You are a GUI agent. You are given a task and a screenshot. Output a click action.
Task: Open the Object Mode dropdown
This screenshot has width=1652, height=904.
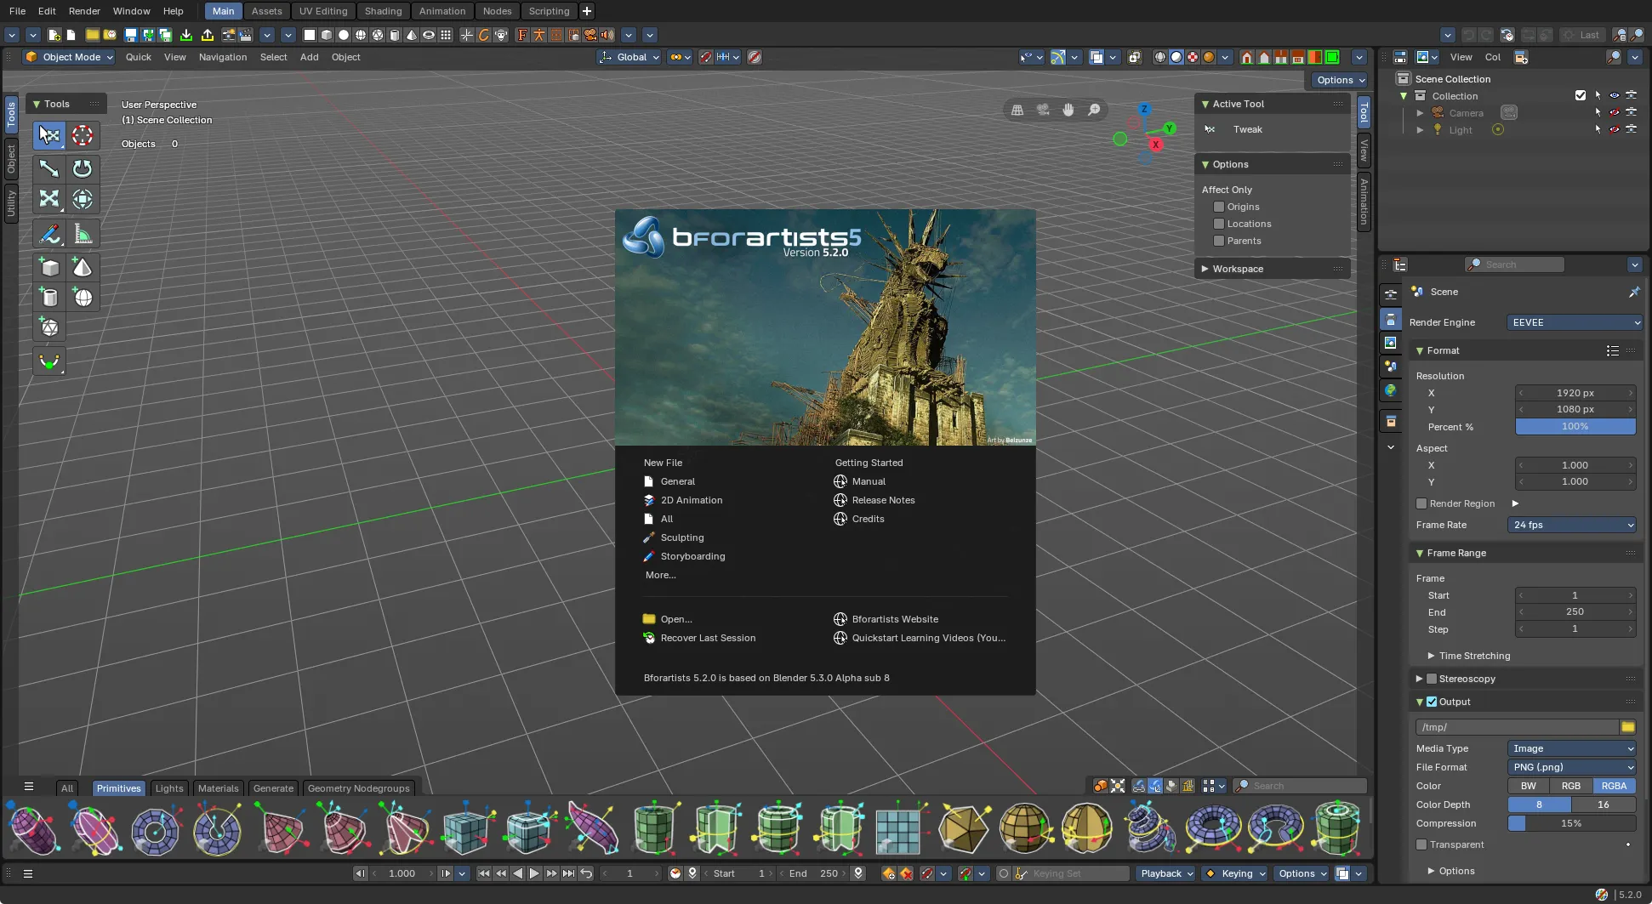69,57
